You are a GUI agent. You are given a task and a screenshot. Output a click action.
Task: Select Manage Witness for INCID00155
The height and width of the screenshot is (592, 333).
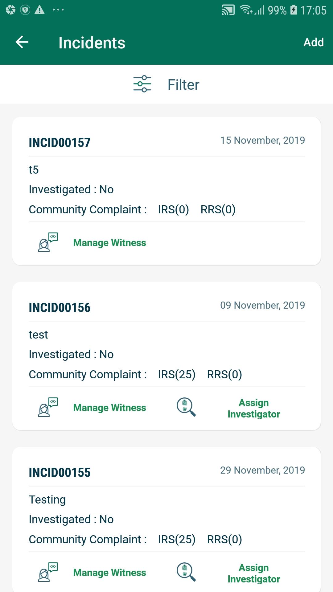point(109,573)
